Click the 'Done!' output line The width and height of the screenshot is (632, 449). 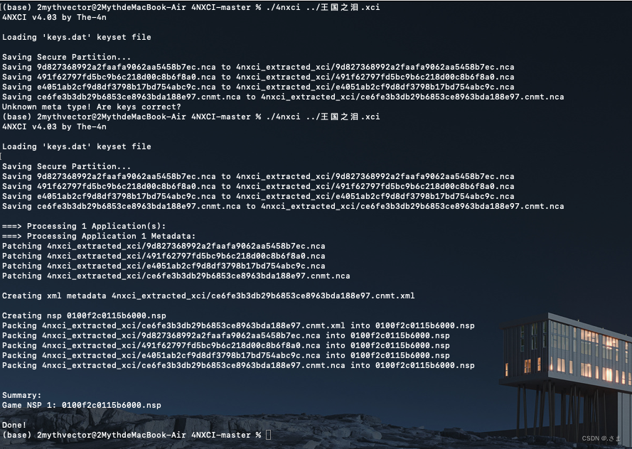pos(14,426)
